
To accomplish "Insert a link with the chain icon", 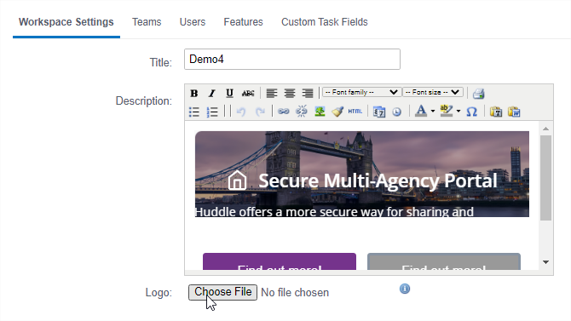I will (283, 112).
